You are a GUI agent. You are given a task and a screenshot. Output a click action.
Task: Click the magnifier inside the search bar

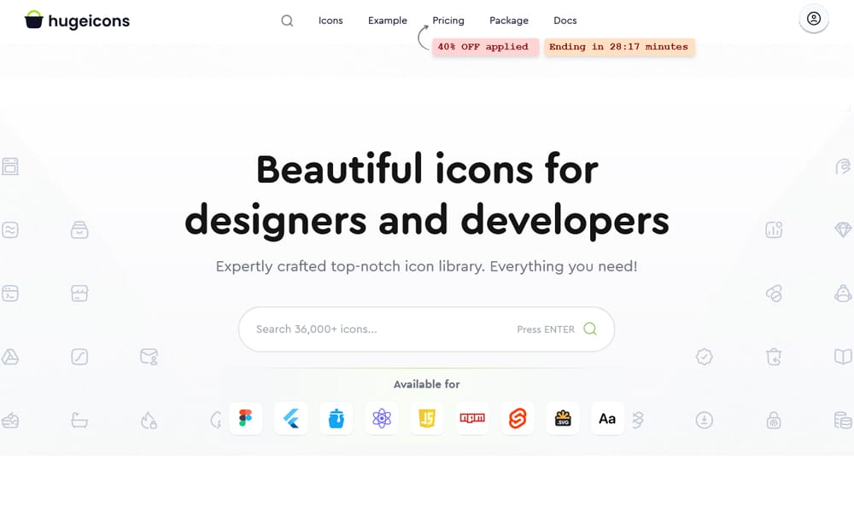(590, 329)
